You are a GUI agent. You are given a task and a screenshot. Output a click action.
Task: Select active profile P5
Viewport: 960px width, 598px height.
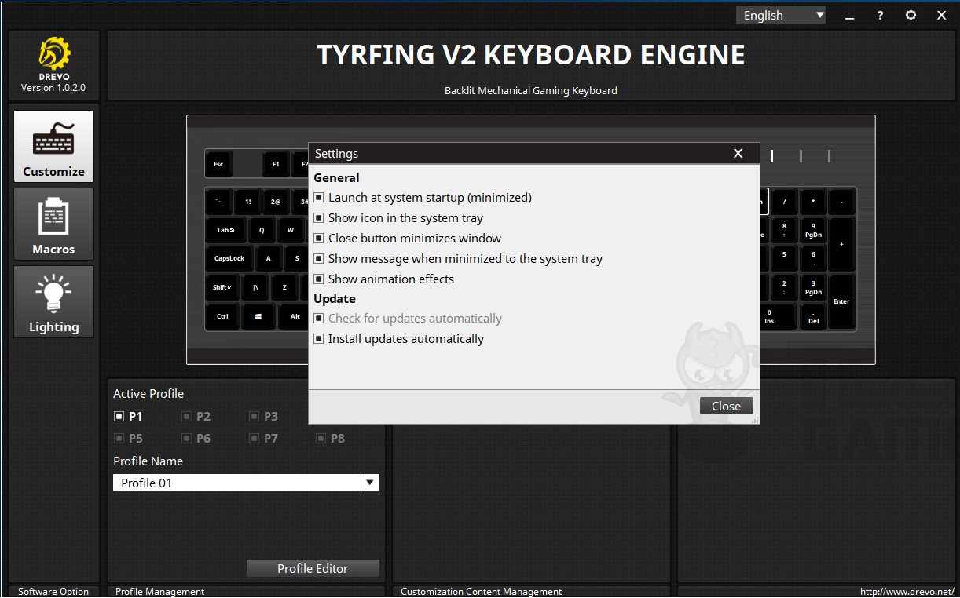point(128,439)
